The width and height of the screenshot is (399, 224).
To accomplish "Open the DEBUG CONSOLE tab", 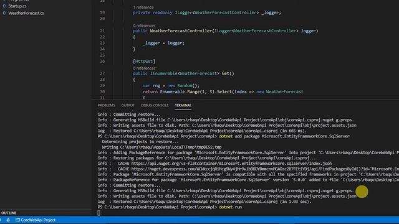I will click(155, 105).
